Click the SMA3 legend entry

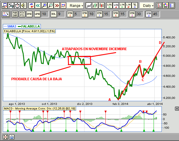point(10,26)
